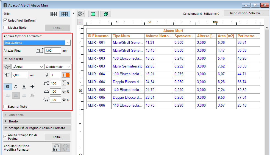
Task: Open the gear settings menu above the schedule
Action: [x=81, y=14]
